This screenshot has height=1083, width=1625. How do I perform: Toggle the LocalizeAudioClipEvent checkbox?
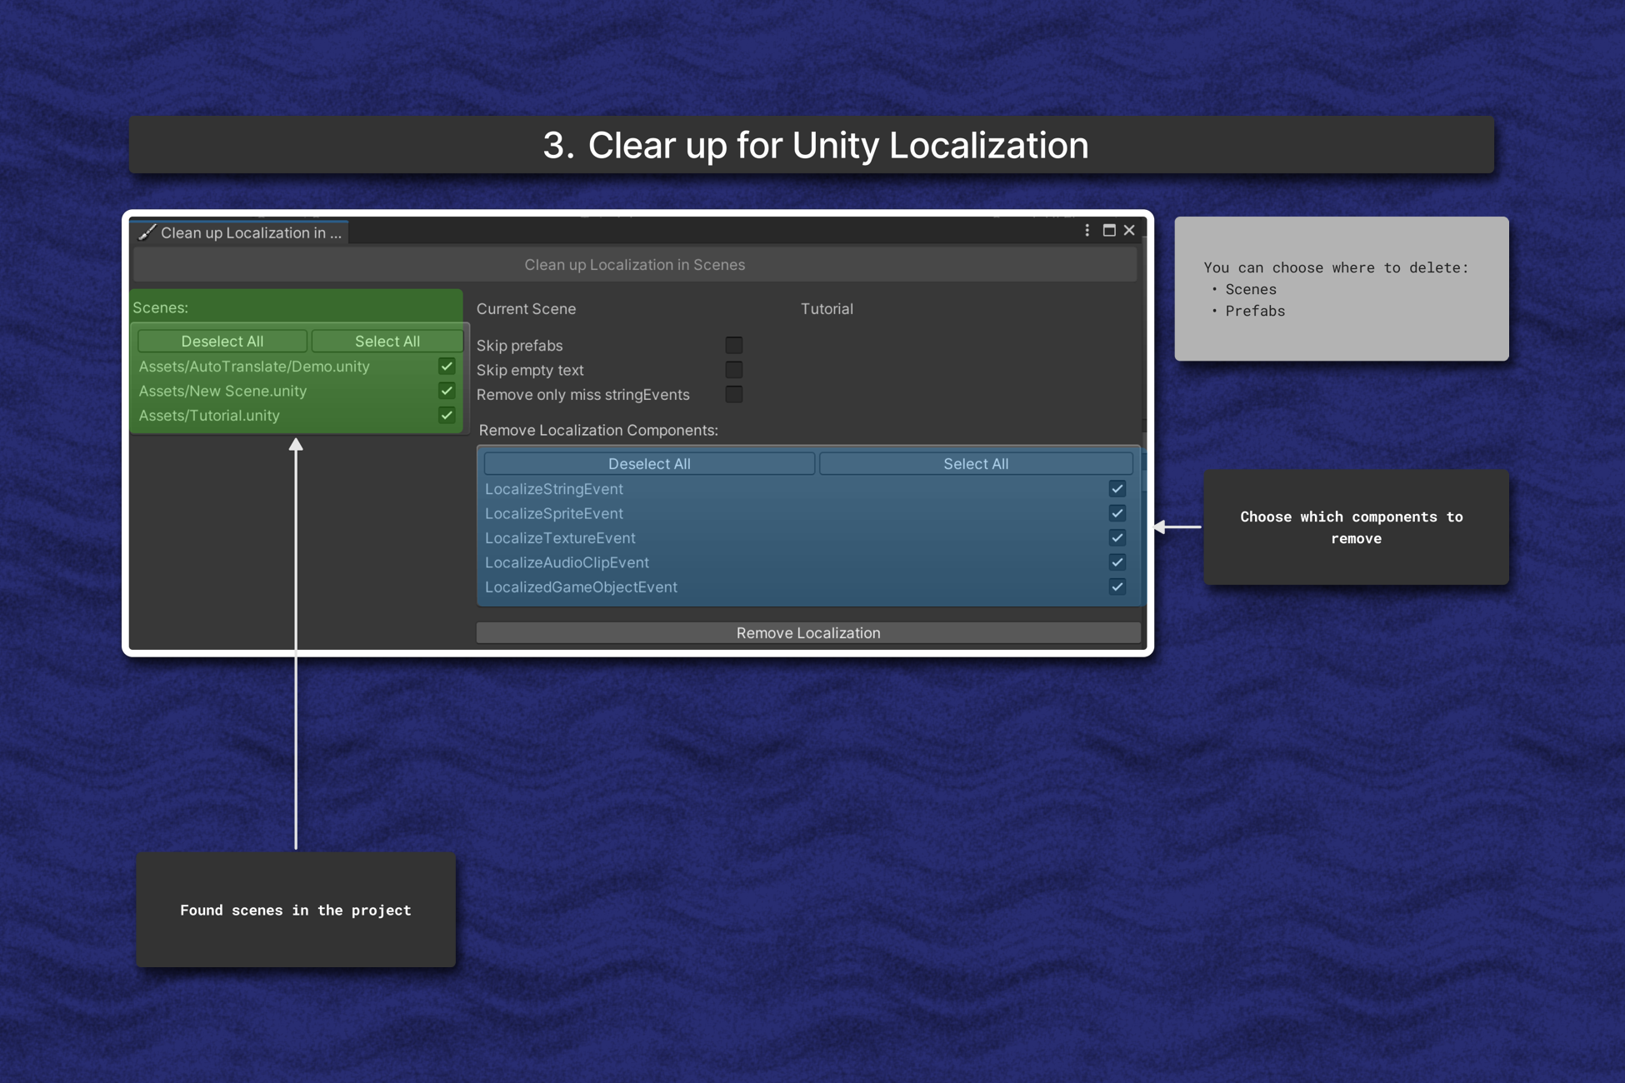1117,562
